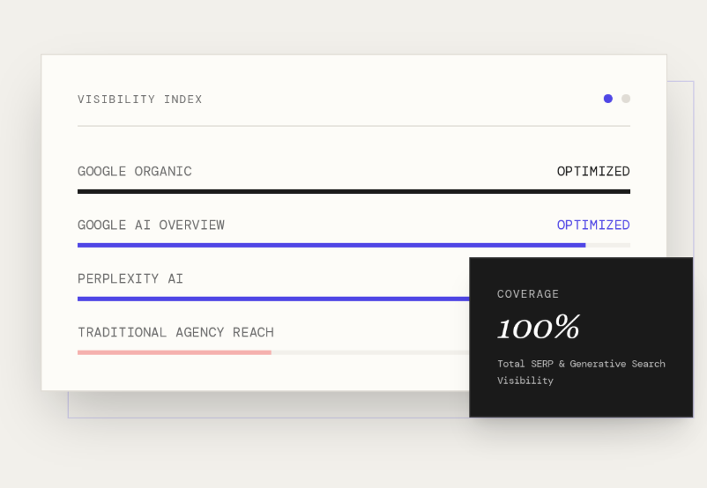This screenshot has width=707, height=488.
Task: Click the blue active pagination dot
Action: pyautogui.click(x=608, y=99)
